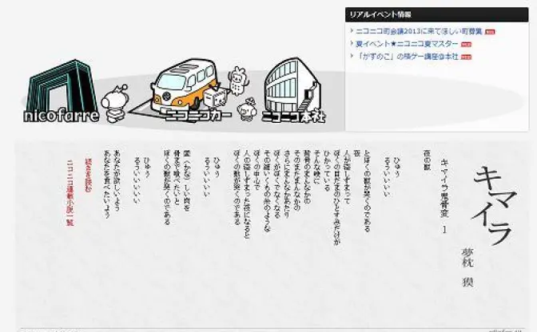Click the nicofarre label text

click(62, 116)
